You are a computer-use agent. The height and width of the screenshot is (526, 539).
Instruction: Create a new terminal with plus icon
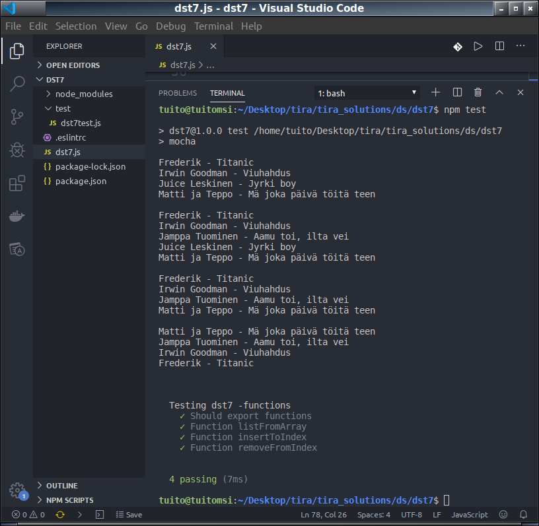(435, 92)
